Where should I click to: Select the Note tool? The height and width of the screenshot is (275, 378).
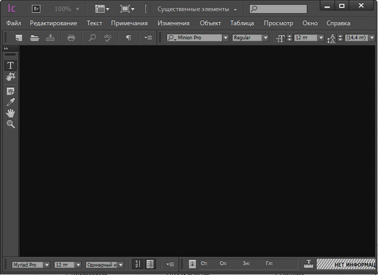pyautogui.click(x=11, y=91)
